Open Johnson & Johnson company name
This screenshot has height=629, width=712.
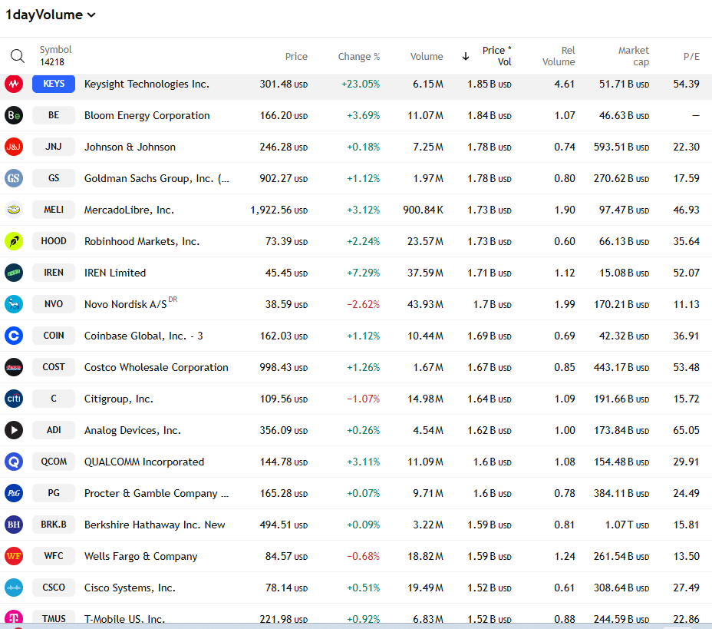click(x=130, y=147)
